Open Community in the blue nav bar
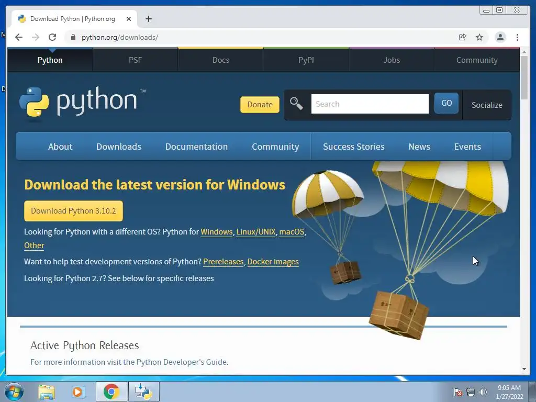536x402 pixels. [275, 147]
